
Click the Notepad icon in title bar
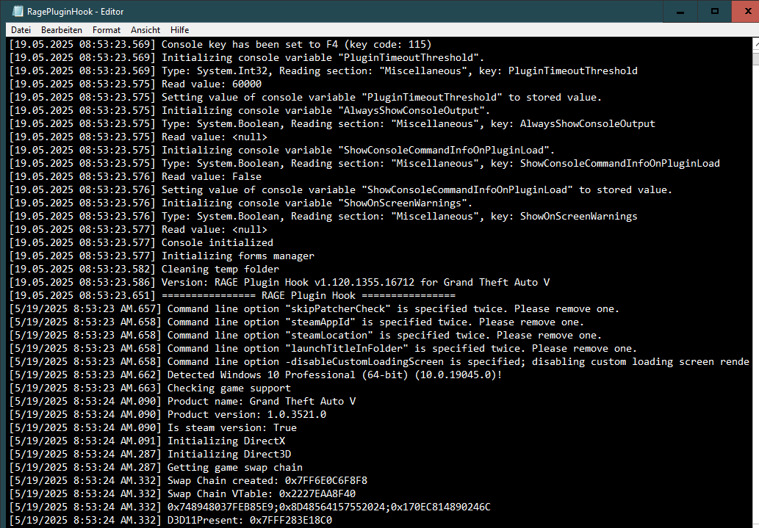coord(18,11)
